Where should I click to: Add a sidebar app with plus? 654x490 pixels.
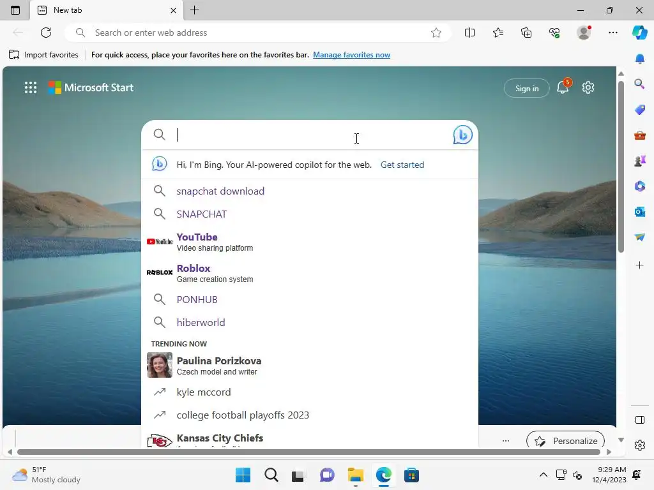(x=639, y=265)
